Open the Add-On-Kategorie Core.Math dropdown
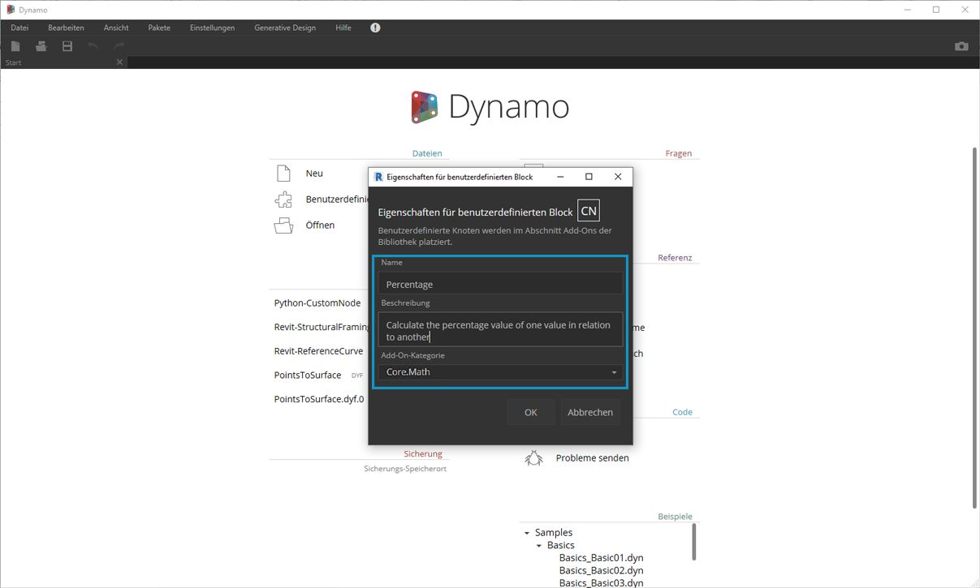Image resolution: width=980 pixels, height=588 pixels. (500, 372)
